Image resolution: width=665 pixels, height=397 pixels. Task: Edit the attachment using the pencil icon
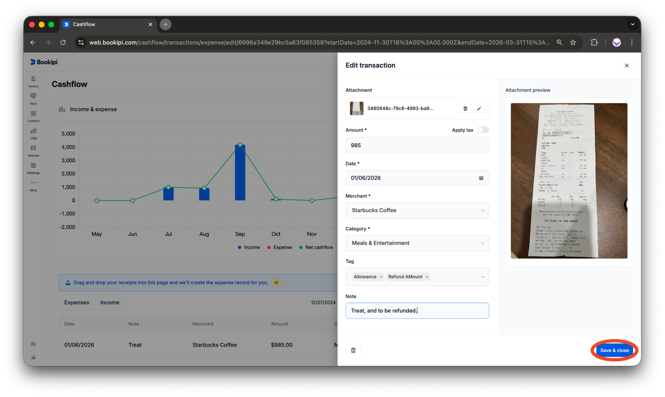tap(479, 108)
